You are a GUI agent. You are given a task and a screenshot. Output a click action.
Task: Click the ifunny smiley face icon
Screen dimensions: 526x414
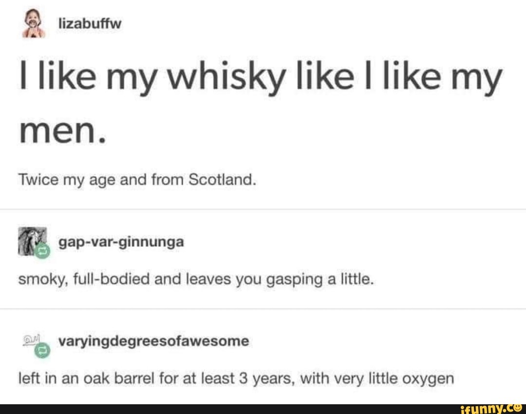click(x=518, y=408)
